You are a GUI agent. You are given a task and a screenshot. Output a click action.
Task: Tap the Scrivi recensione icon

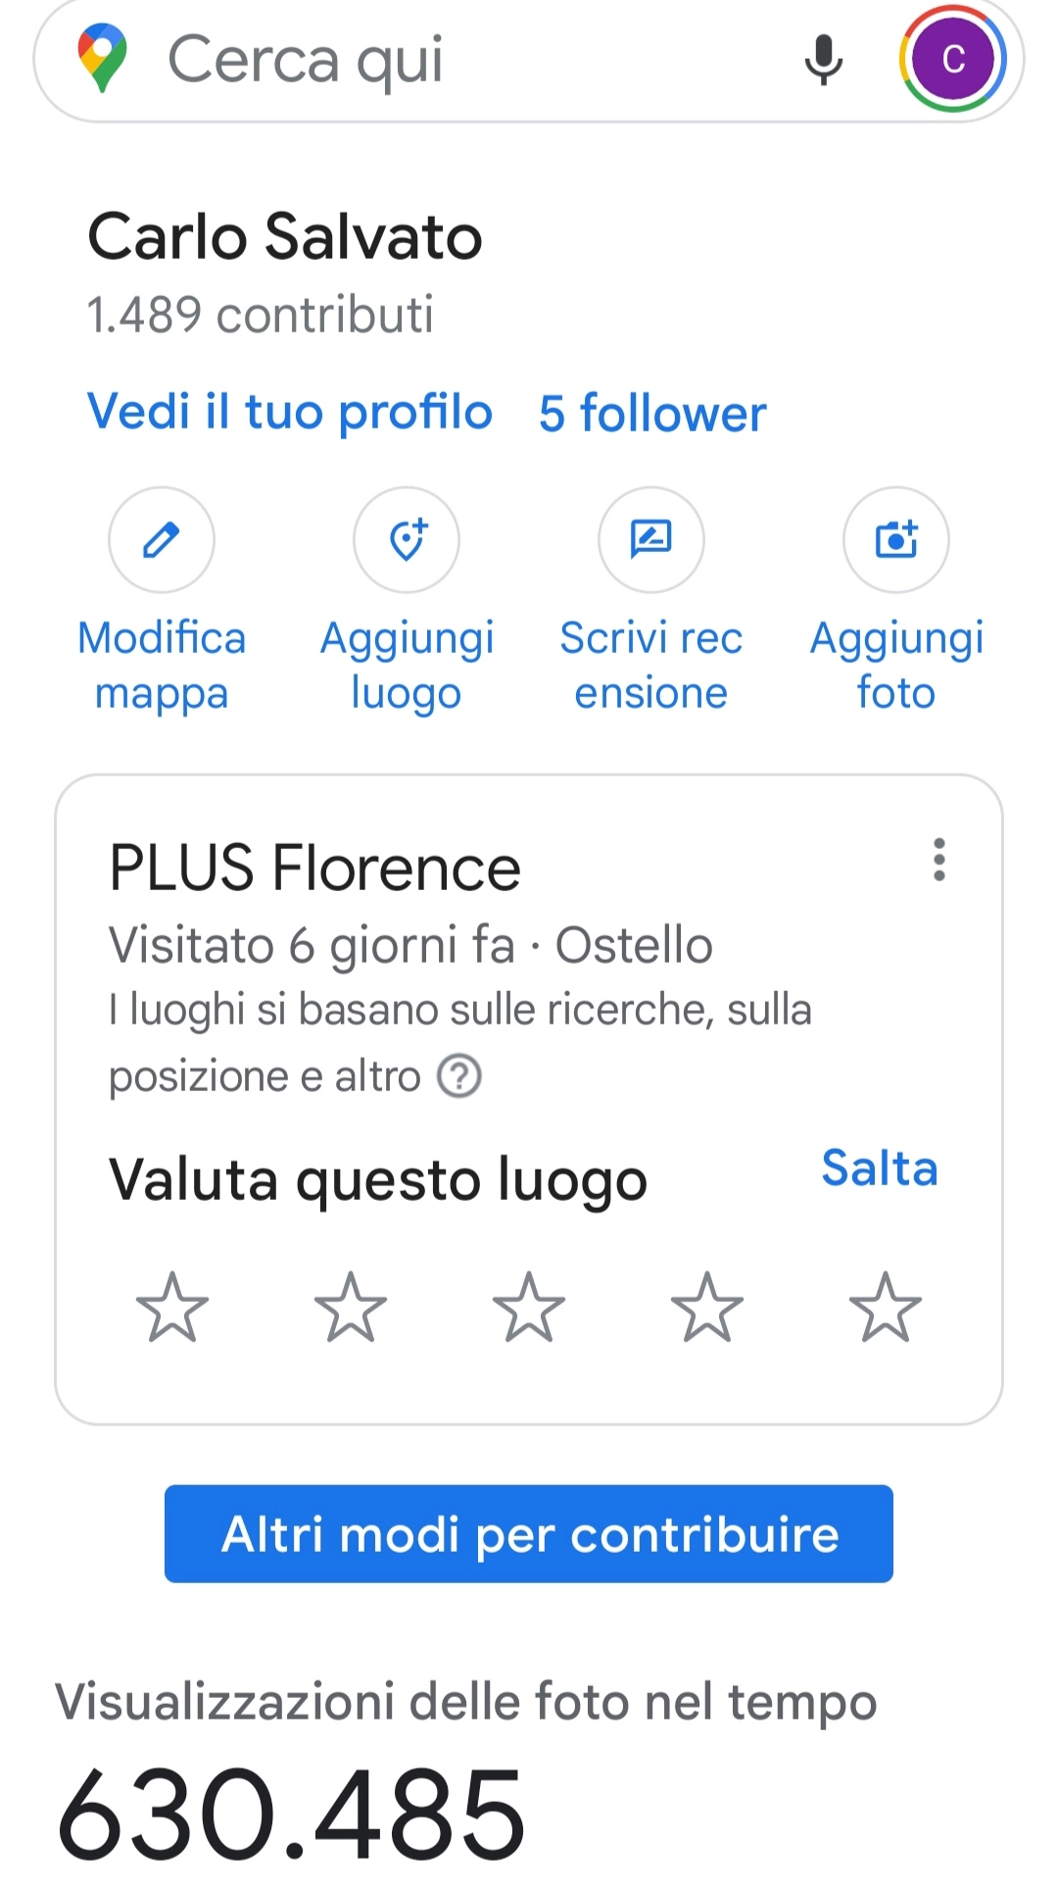pyautogui.click(x=651, y=540)
